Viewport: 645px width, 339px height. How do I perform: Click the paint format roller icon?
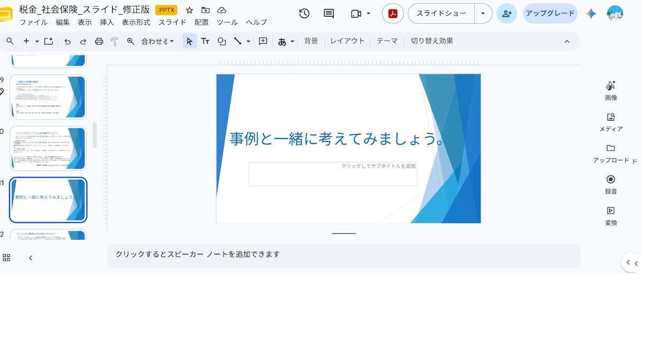pyautogui.click(x=115, y=41)
